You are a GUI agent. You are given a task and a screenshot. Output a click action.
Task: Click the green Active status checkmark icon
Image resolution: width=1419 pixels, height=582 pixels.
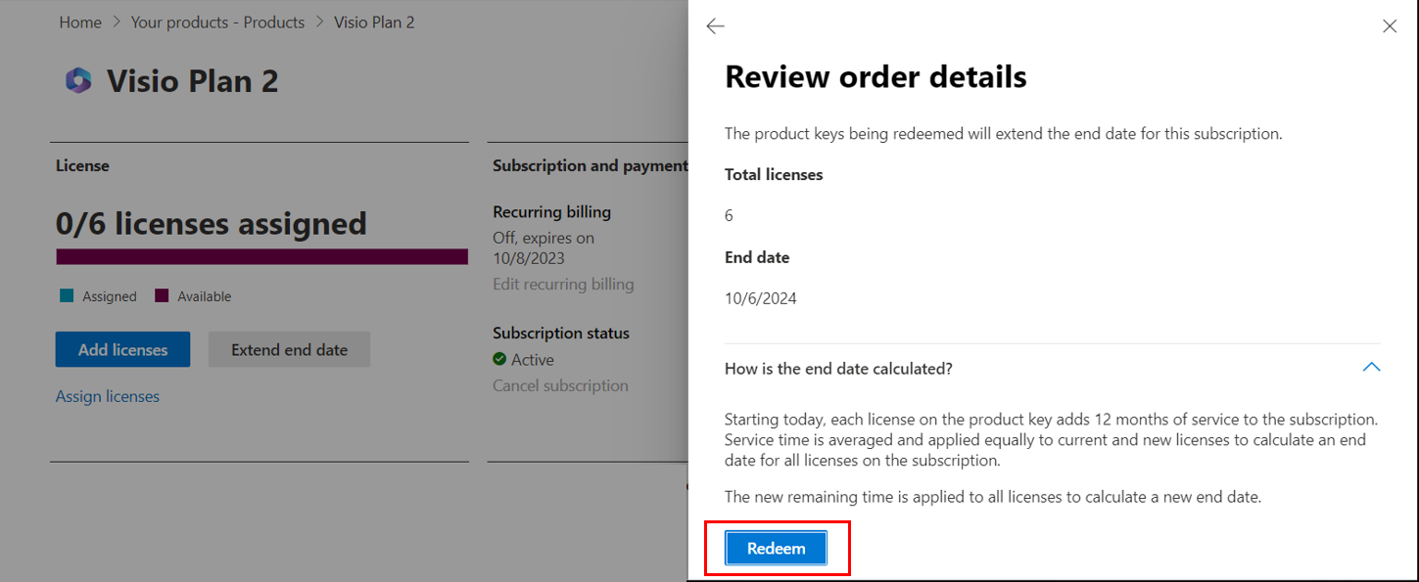click(499, 359)
